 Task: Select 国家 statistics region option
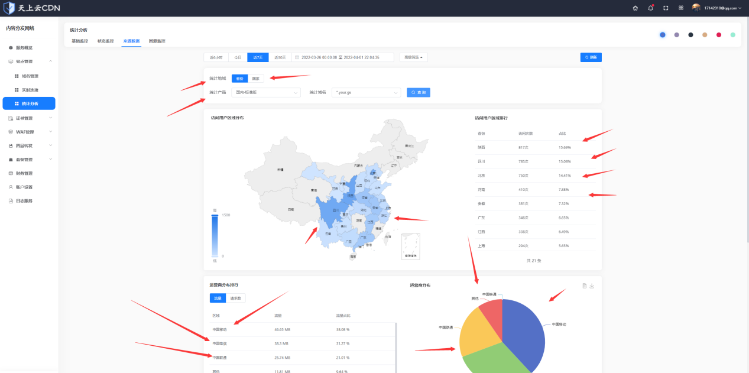255,78
